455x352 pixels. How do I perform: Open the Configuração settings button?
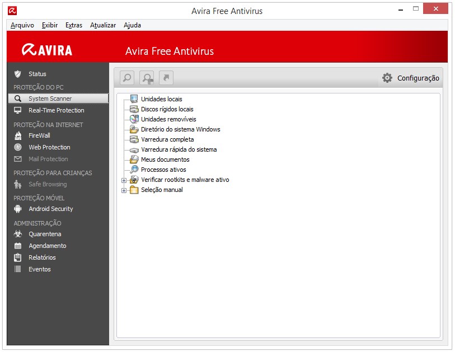pyautogui.click(x=410, y=78)
